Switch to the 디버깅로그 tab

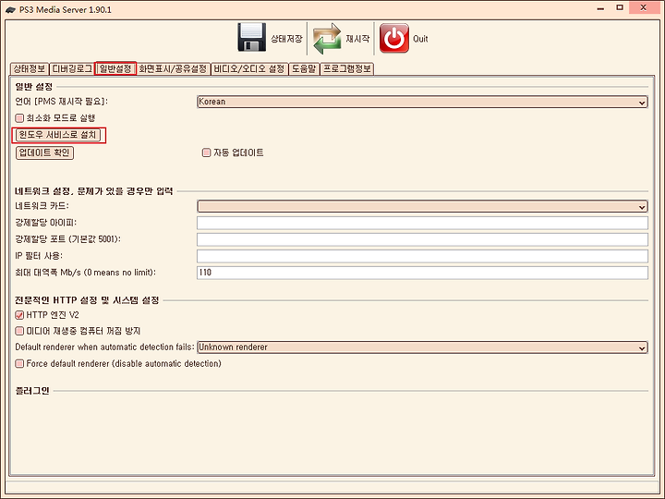click(x=72, y=68)
